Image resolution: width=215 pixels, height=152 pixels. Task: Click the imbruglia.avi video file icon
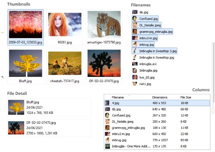point(135,64)
